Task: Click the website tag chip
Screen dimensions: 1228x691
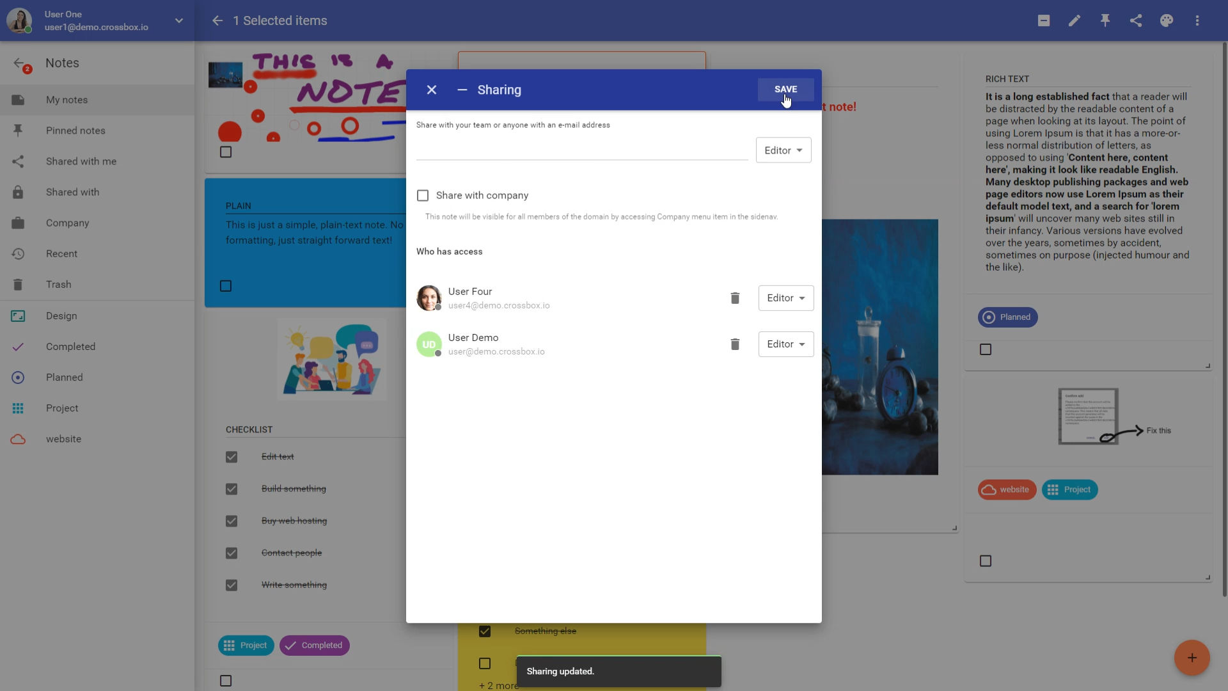Action: pyautogui.click(x=1007, y=490)
